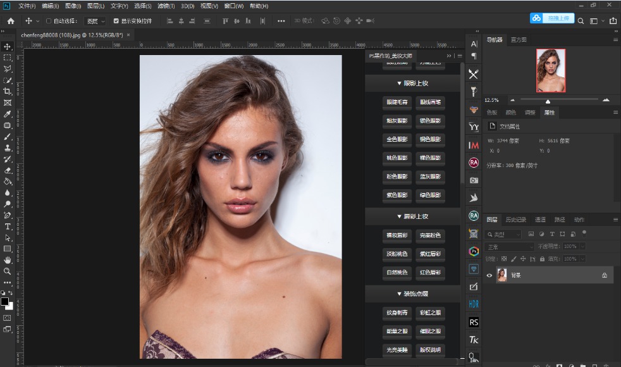Click the 眼线画笔 button
This screenshot has height=367, width=621.
pos(430,103)
